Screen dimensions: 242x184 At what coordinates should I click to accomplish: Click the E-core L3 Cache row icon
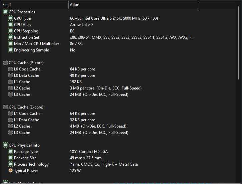coord(10,132)
